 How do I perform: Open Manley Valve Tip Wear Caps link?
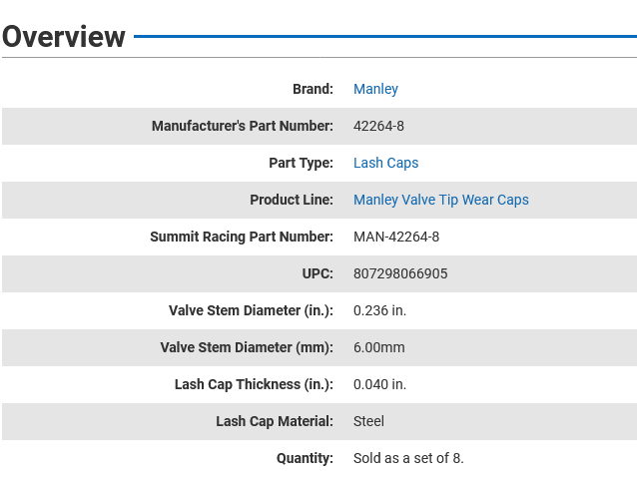point(440,200)
